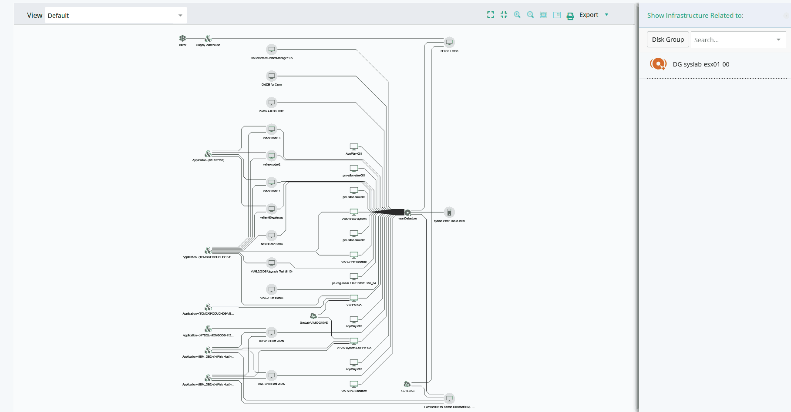Select the VW-62-PM-Release VM node
Viewport: 791px width, 412px height.
click(354, 255)
